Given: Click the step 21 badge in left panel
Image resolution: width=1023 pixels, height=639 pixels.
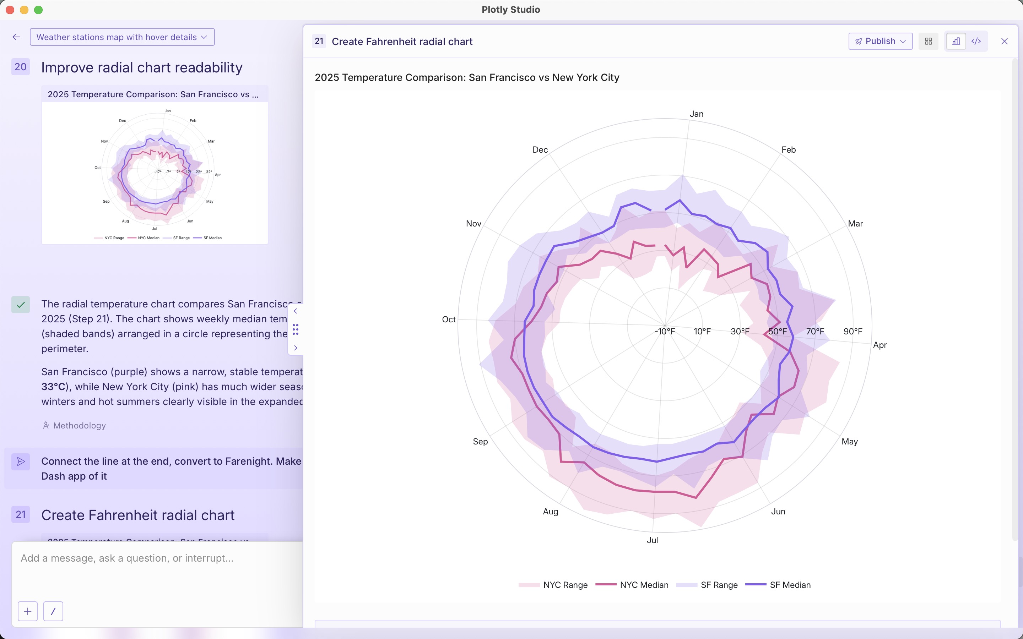Looking at the screenshot, I should 20,514.
